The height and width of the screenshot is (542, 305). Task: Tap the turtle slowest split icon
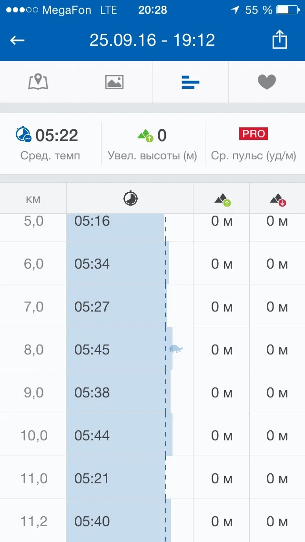pos(176,349)
